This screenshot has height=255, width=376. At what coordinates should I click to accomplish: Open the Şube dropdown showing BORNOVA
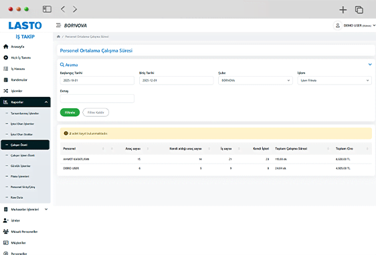coord(256,80)
